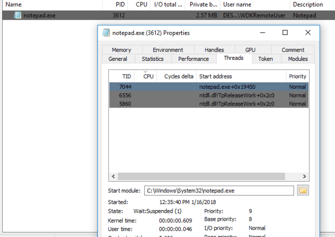Click the Start module path field
335x237 pixels.
219,190
